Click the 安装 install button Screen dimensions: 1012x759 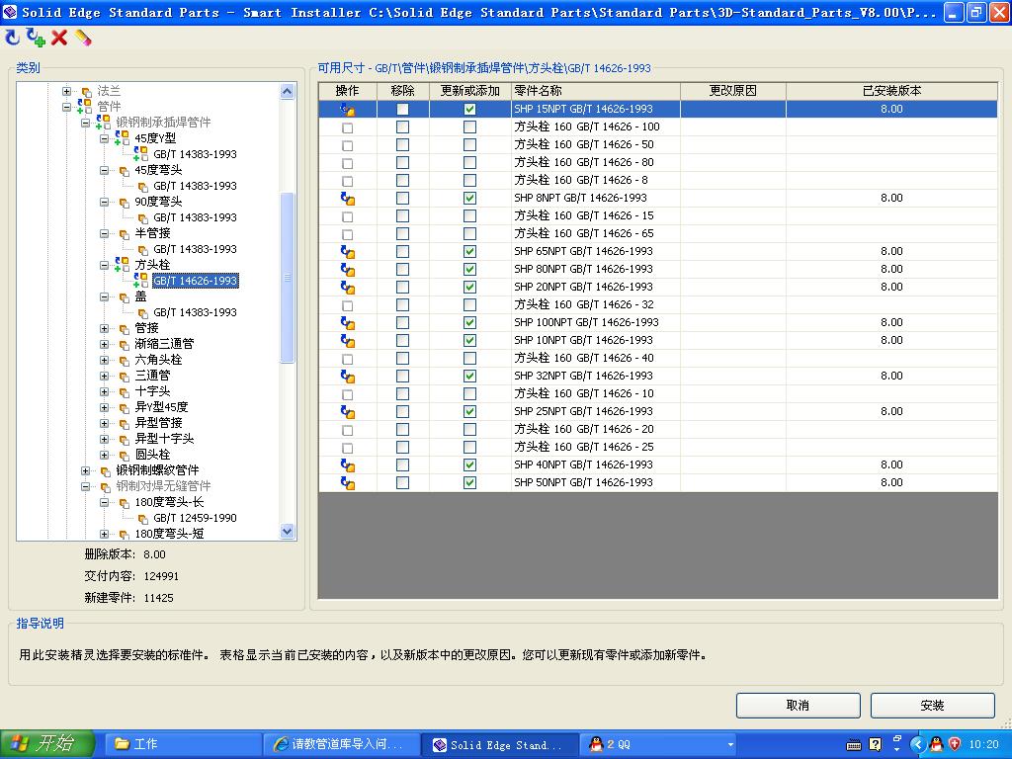(932, 706)
